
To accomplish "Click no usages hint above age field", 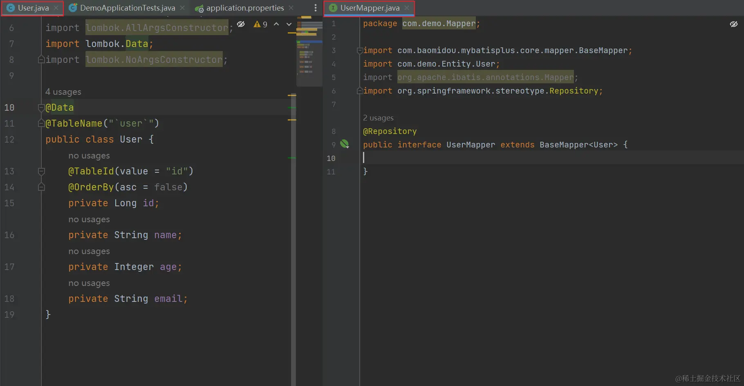I will click(89, 251).
